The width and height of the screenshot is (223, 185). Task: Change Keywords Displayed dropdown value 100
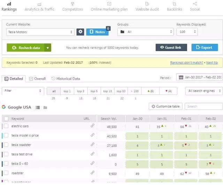point(187,32)
